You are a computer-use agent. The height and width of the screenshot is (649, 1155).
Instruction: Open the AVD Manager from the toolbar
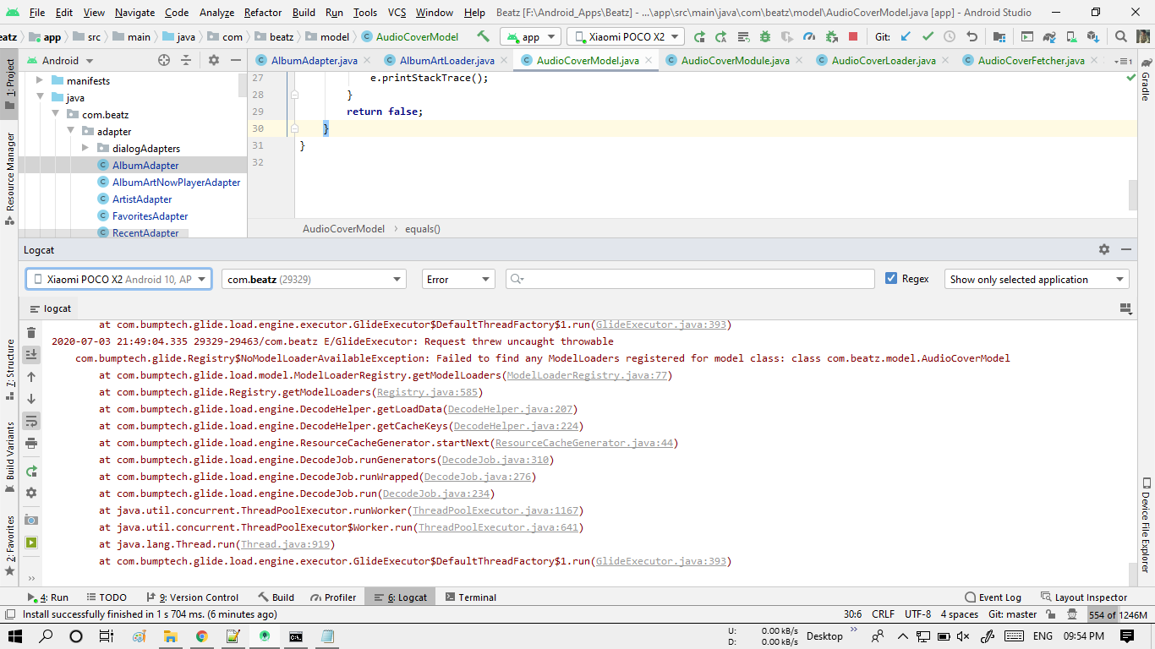coord(1026,35)
